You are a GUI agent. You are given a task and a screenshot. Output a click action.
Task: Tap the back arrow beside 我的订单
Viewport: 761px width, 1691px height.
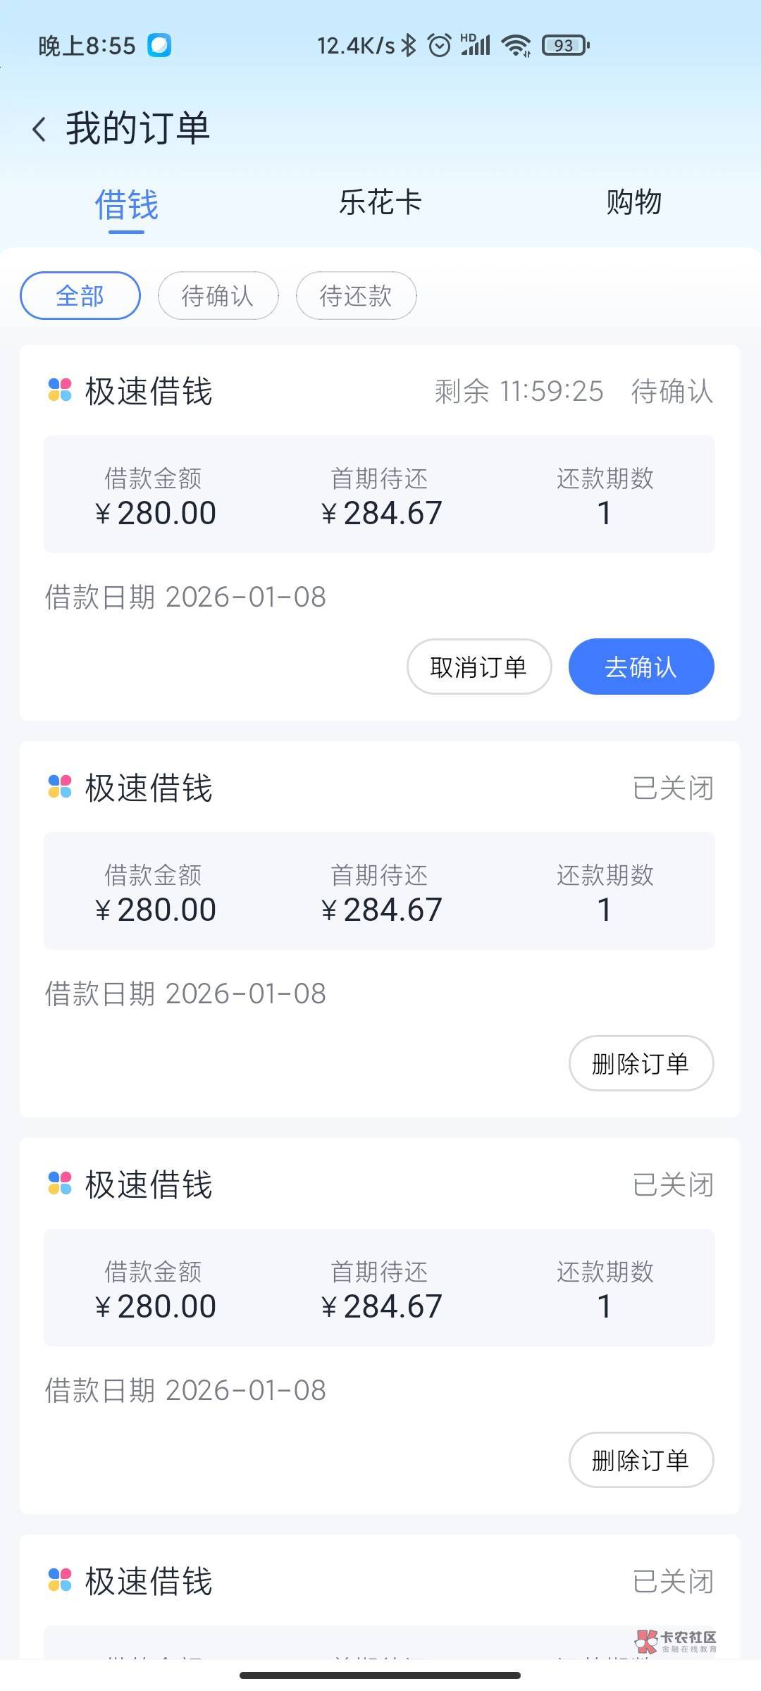point(39,130)
